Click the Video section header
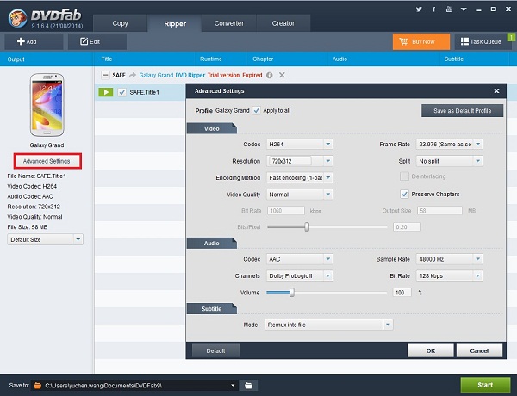The height and width of the screenshot is (396, 517). (212, 128)
